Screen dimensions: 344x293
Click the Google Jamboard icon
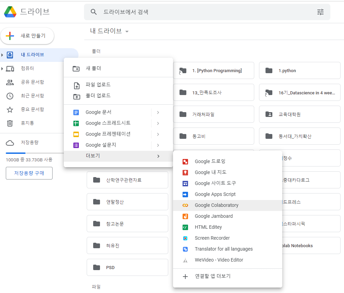point(185,216)
